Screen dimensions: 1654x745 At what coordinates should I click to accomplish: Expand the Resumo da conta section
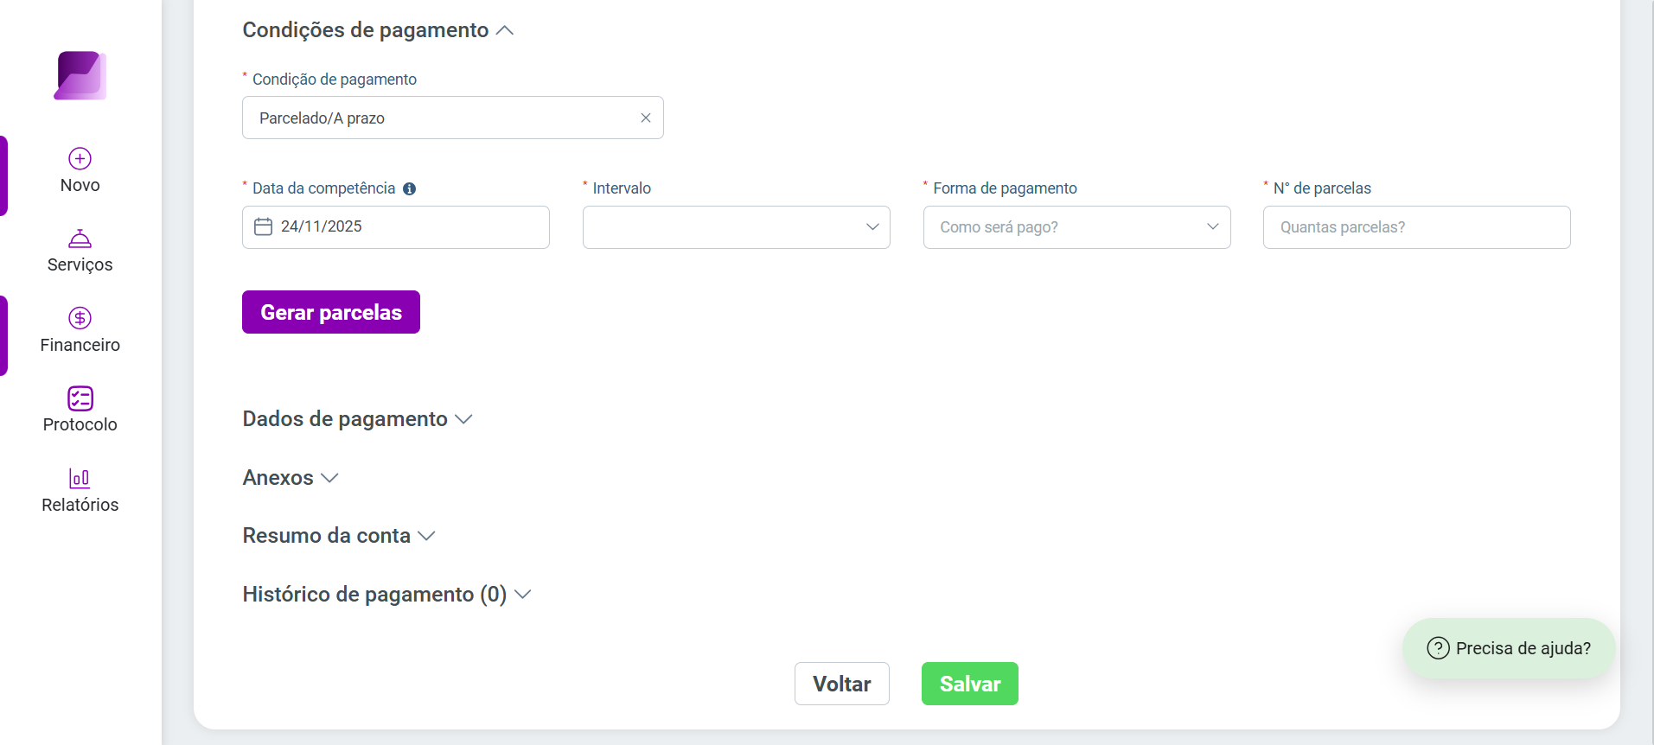point(339,536)
